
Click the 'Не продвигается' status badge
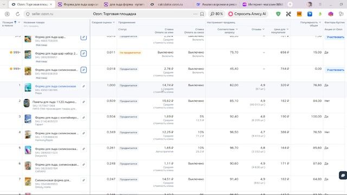pyautogui.click(x=130, y=53)
